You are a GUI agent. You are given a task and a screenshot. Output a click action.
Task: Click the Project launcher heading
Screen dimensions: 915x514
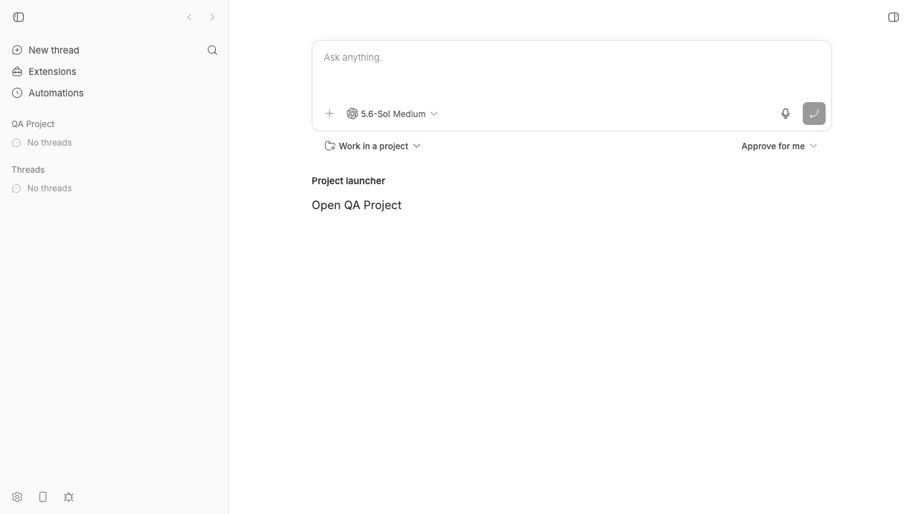(348, 181)
